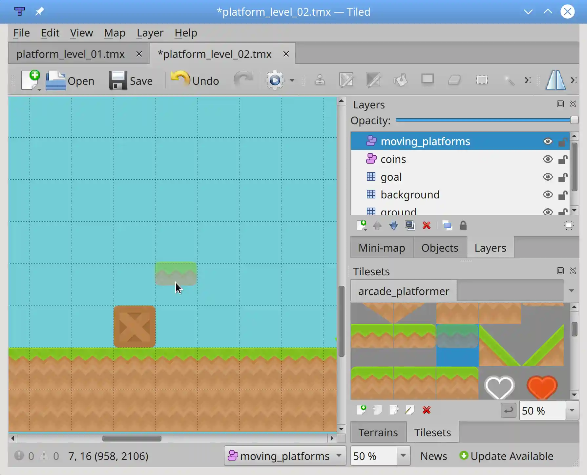587x475 pixels.
Task: Duplicate the selected layer
Action: [x=410, y=226]
